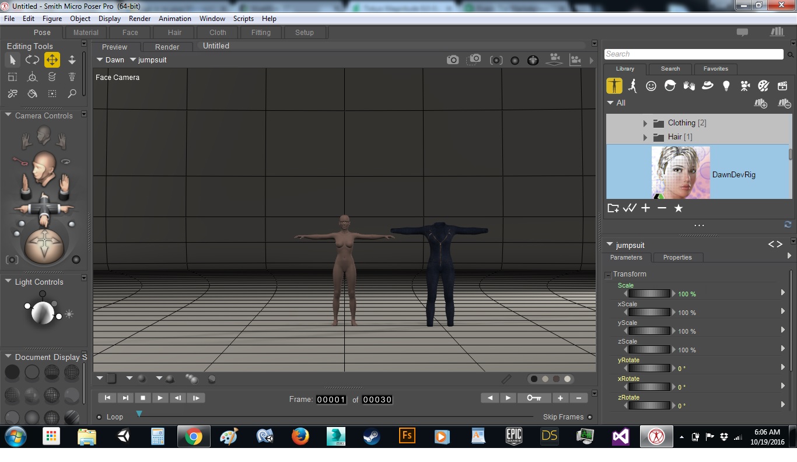Open the Figure menu
Viewport: 797px width, 462px height.
pyautogui.click(x=52, y=19)
